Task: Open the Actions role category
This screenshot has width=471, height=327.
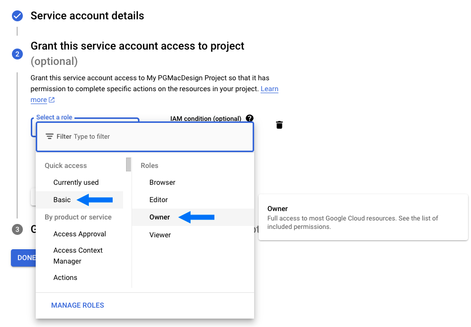Action: [x=65, y=277]
